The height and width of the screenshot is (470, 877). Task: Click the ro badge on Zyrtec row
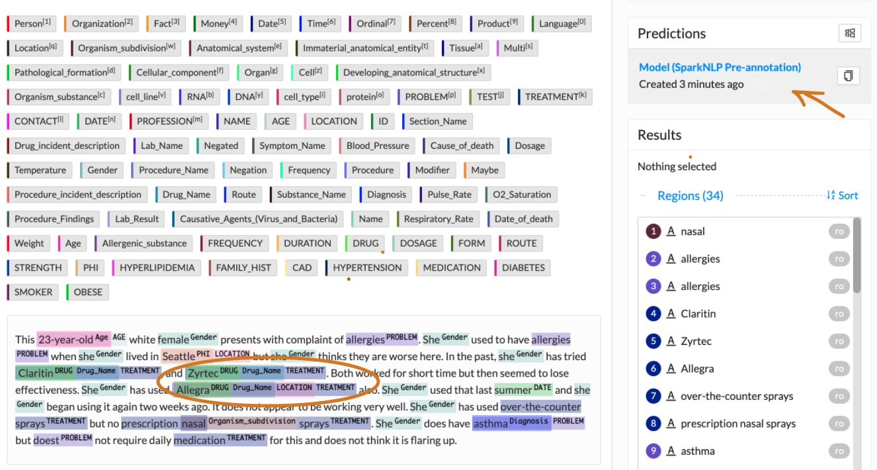click(x=839, y=341)
